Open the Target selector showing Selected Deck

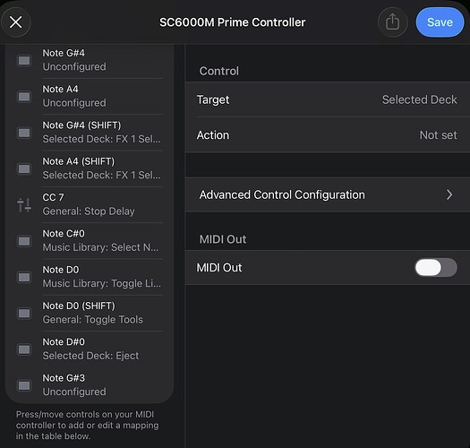tap(328, 99)
